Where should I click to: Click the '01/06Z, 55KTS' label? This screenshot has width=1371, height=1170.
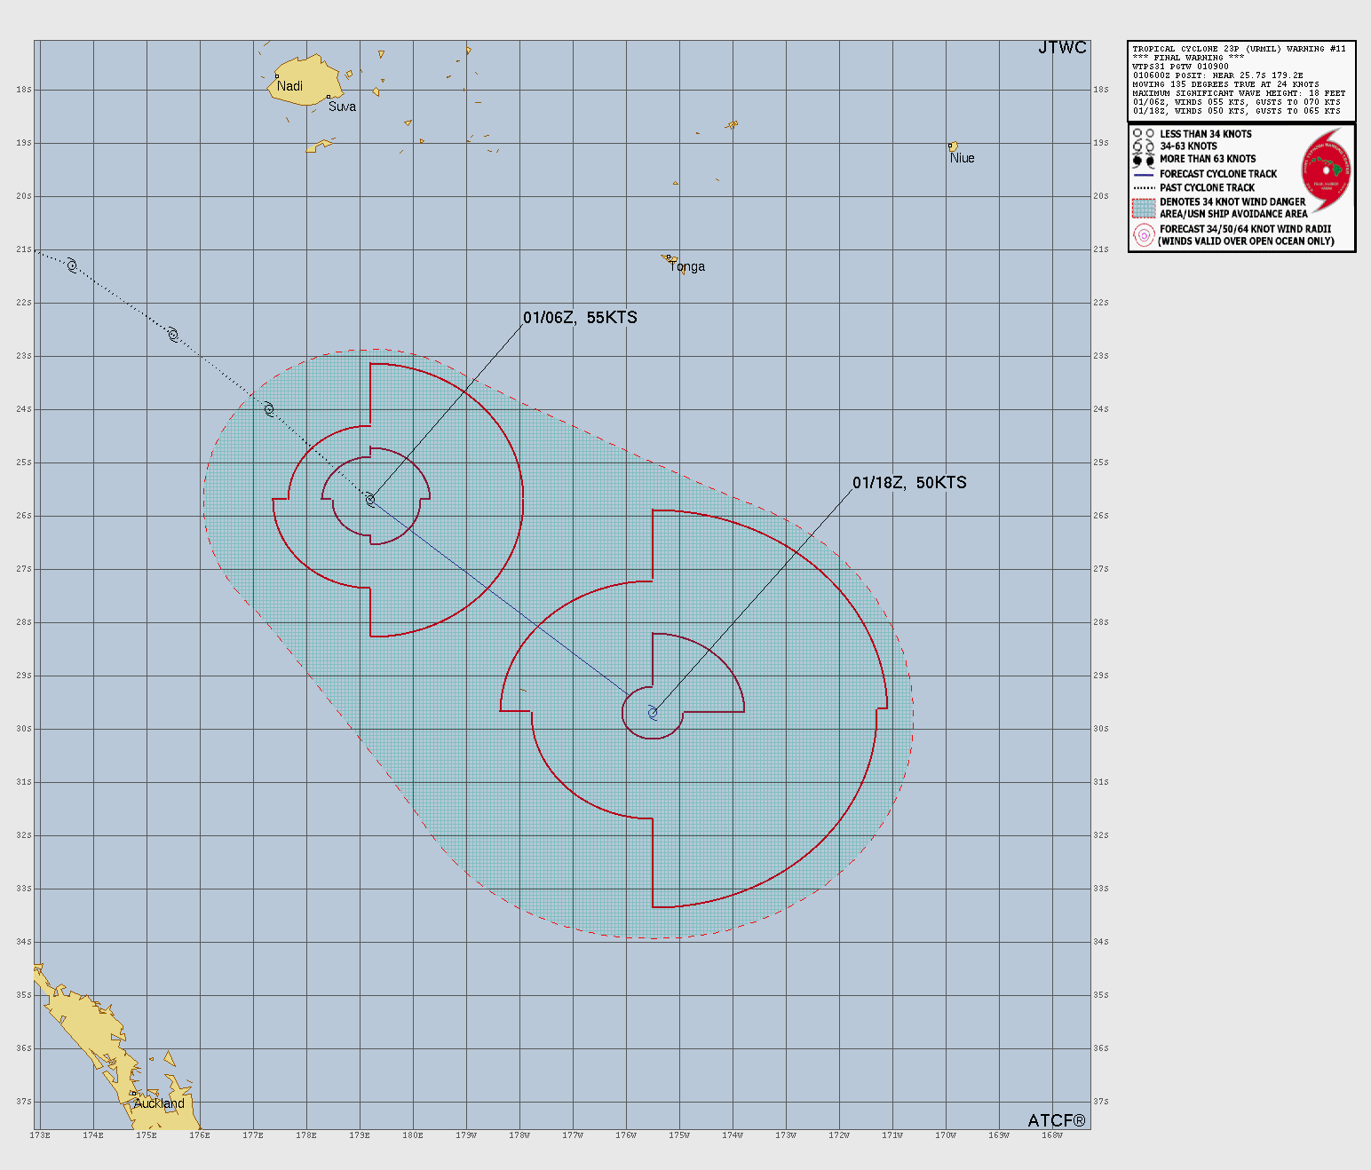580,318
